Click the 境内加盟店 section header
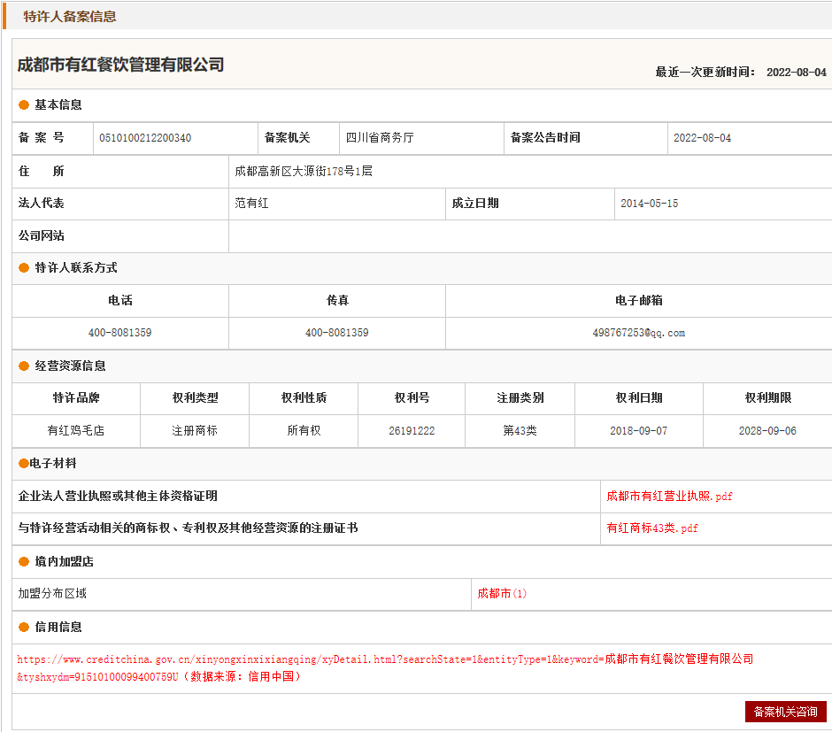The width and height of the screenshot is (832, 732). tap(65, 562)
